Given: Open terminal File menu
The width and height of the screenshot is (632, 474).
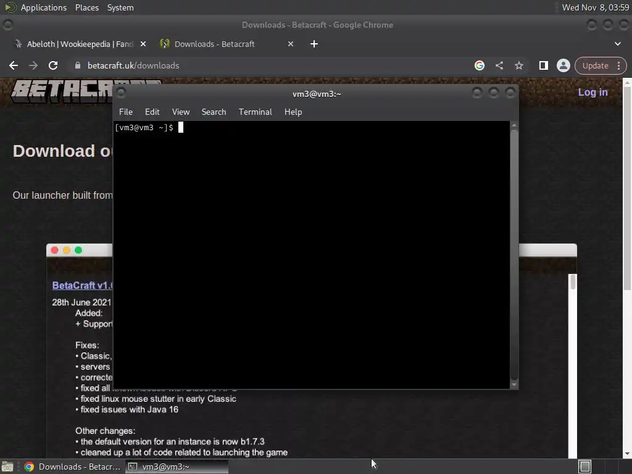Looking at the screenshot, I should point(126,112).
